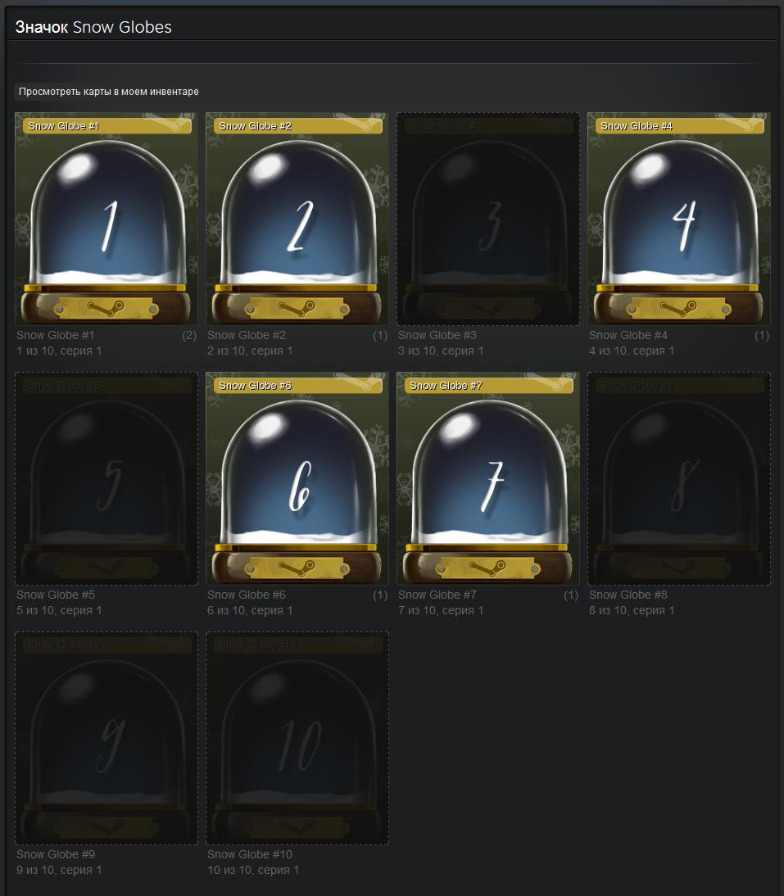Select the dimmed Snow Globe #3 card

point(488,219)
